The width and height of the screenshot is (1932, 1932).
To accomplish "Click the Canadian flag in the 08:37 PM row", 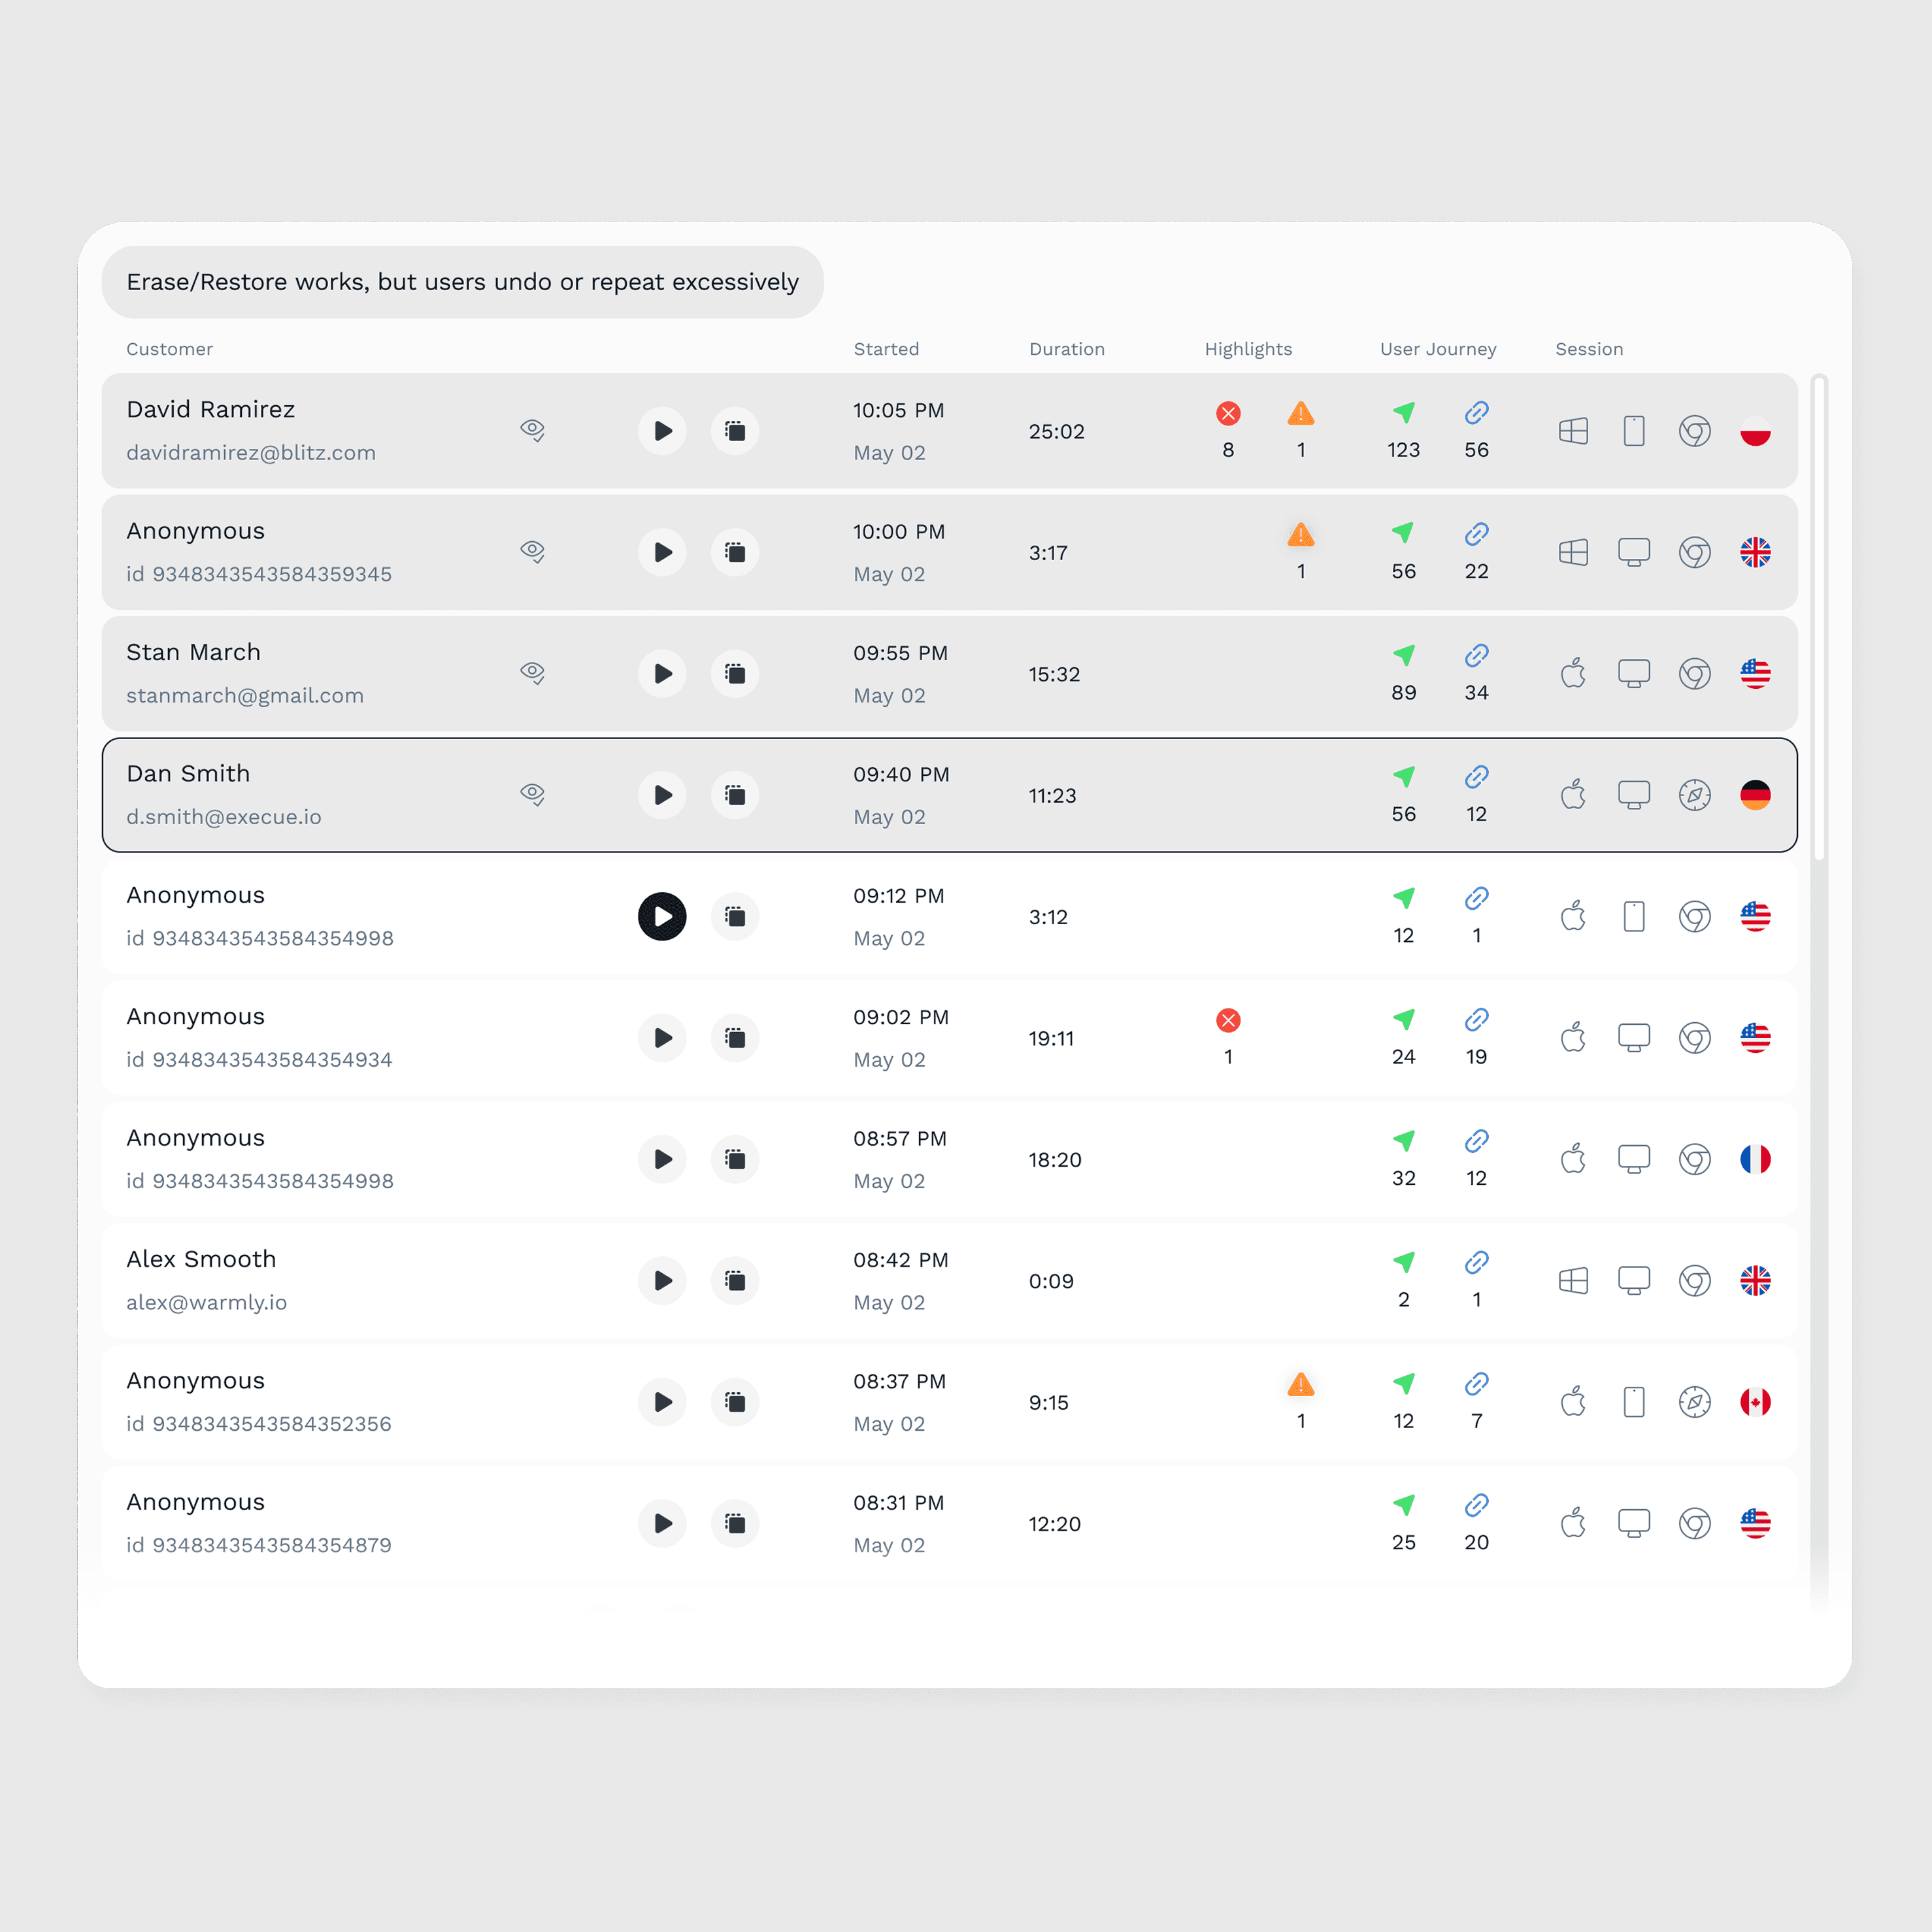I will (1755, 1402).
